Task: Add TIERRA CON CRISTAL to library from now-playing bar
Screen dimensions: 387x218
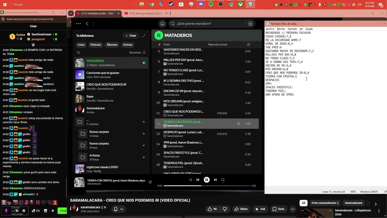Action: point(150,182)
